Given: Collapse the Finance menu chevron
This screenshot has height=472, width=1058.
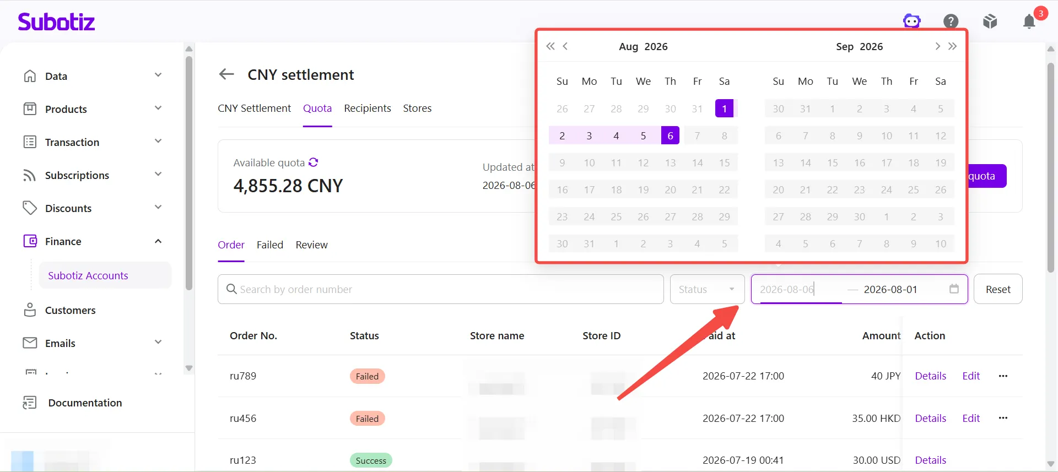Looking at the screenshot, I should click(158, 241).
